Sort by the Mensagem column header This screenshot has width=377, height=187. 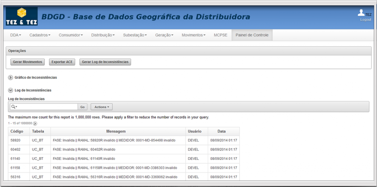point(116,132)
